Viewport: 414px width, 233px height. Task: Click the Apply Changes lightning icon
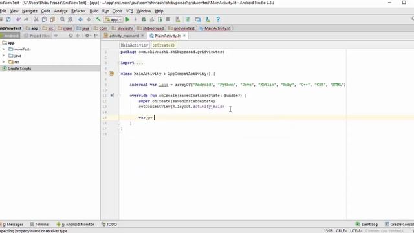[136, 19]
